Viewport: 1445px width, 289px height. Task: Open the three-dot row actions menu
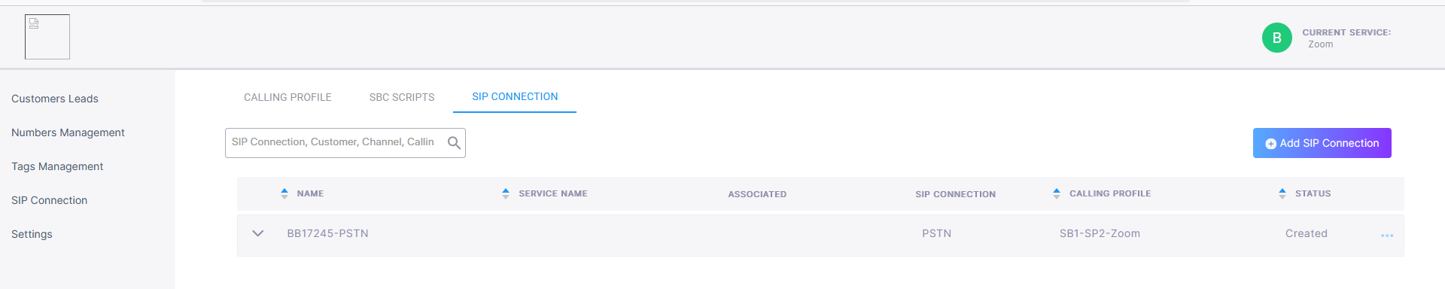coord(1387,236)
